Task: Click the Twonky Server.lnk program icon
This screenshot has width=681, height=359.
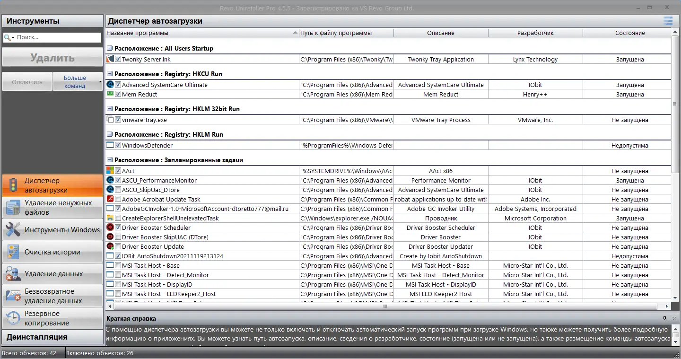Action: (x=110, y=59)
